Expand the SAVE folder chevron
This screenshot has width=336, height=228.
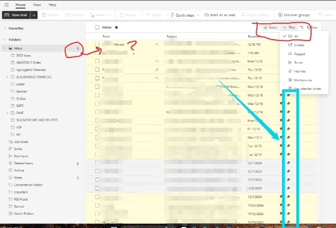point(7,113)
